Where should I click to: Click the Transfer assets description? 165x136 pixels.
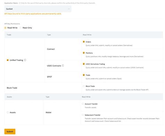coord(91,107)
